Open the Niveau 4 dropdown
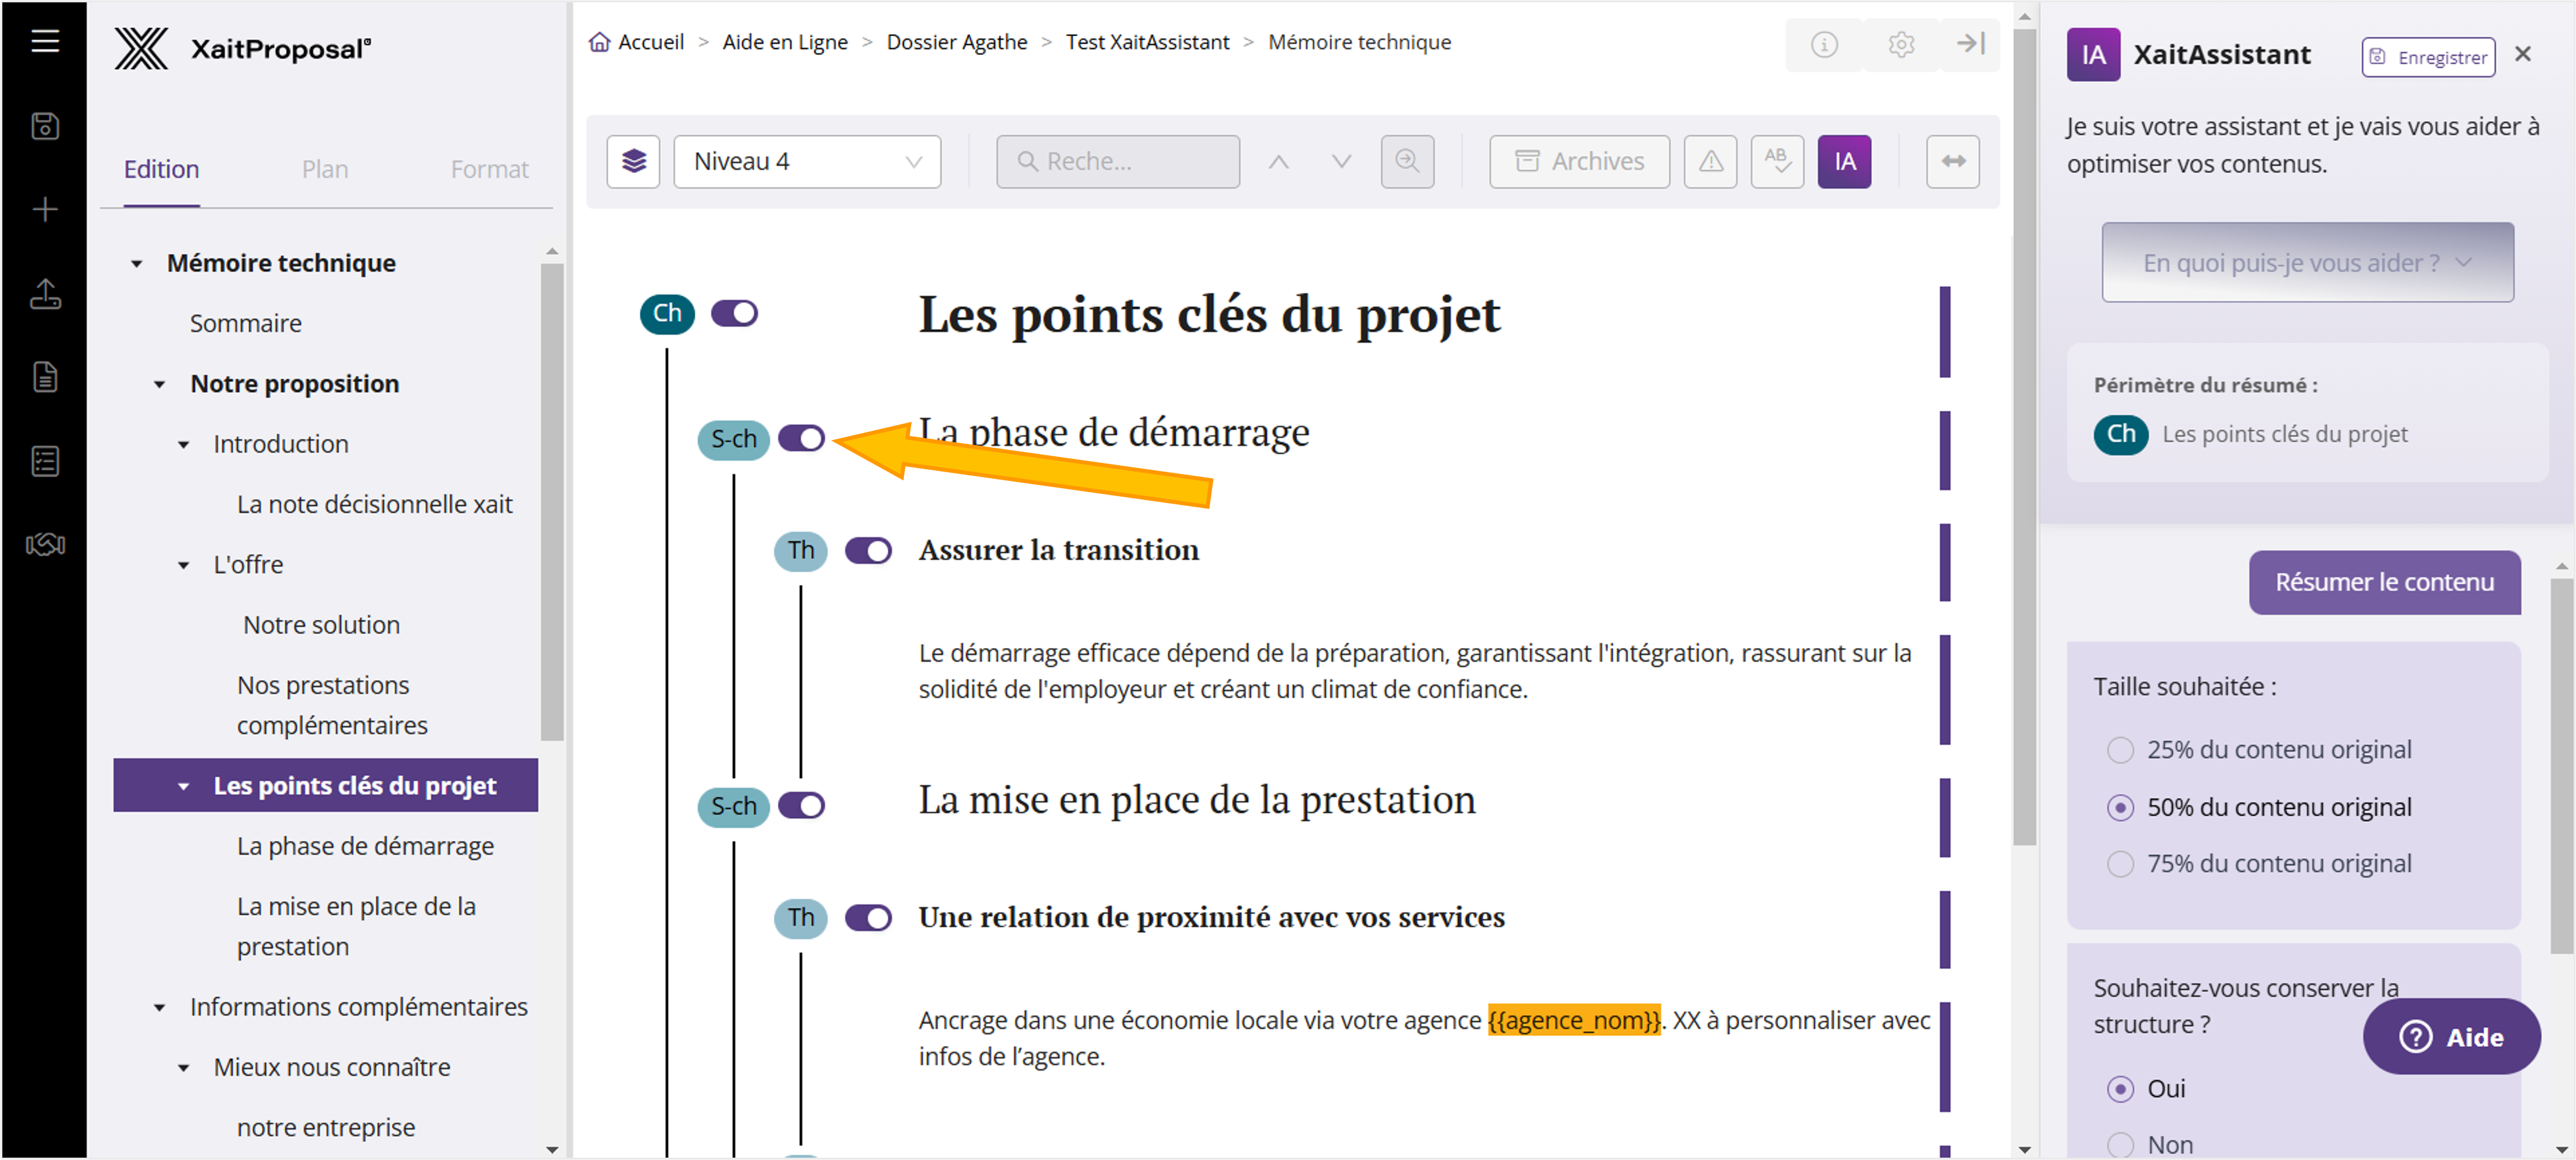2576x1160 pixels. tap(807, 161)
